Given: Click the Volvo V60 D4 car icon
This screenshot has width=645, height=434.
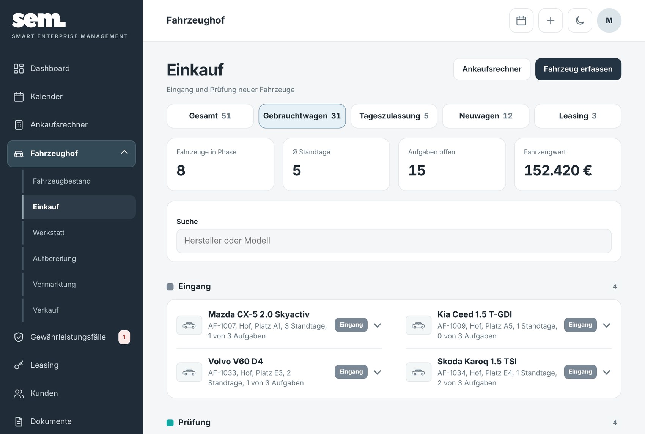Looking at the screenshot, I should [x=189, y=372].
